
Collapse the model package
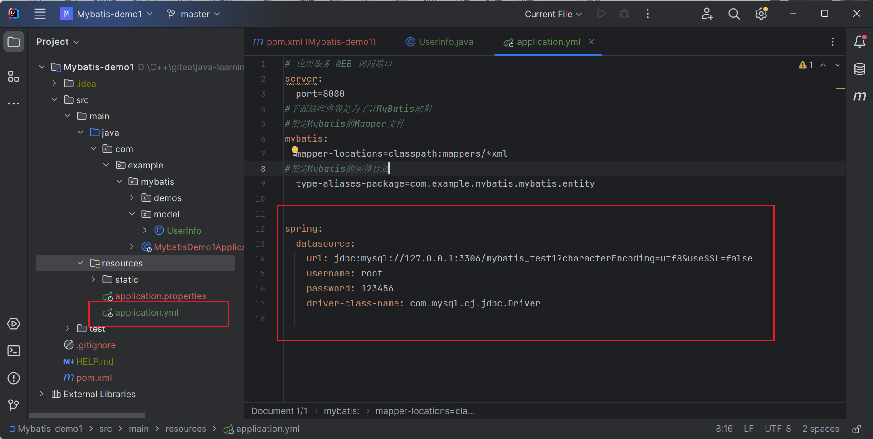click(132, 214)
